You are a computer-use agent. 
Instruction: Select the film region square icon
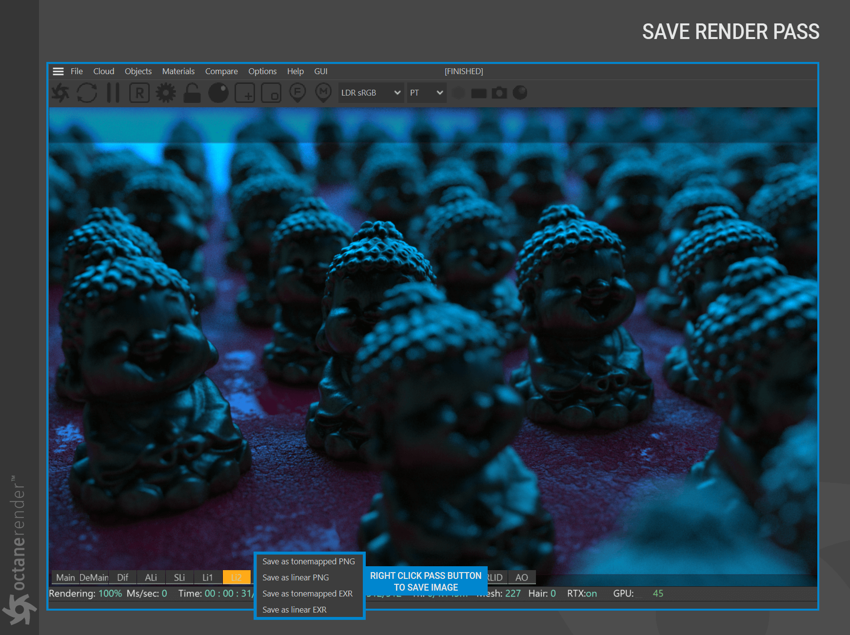click(271, 93)
